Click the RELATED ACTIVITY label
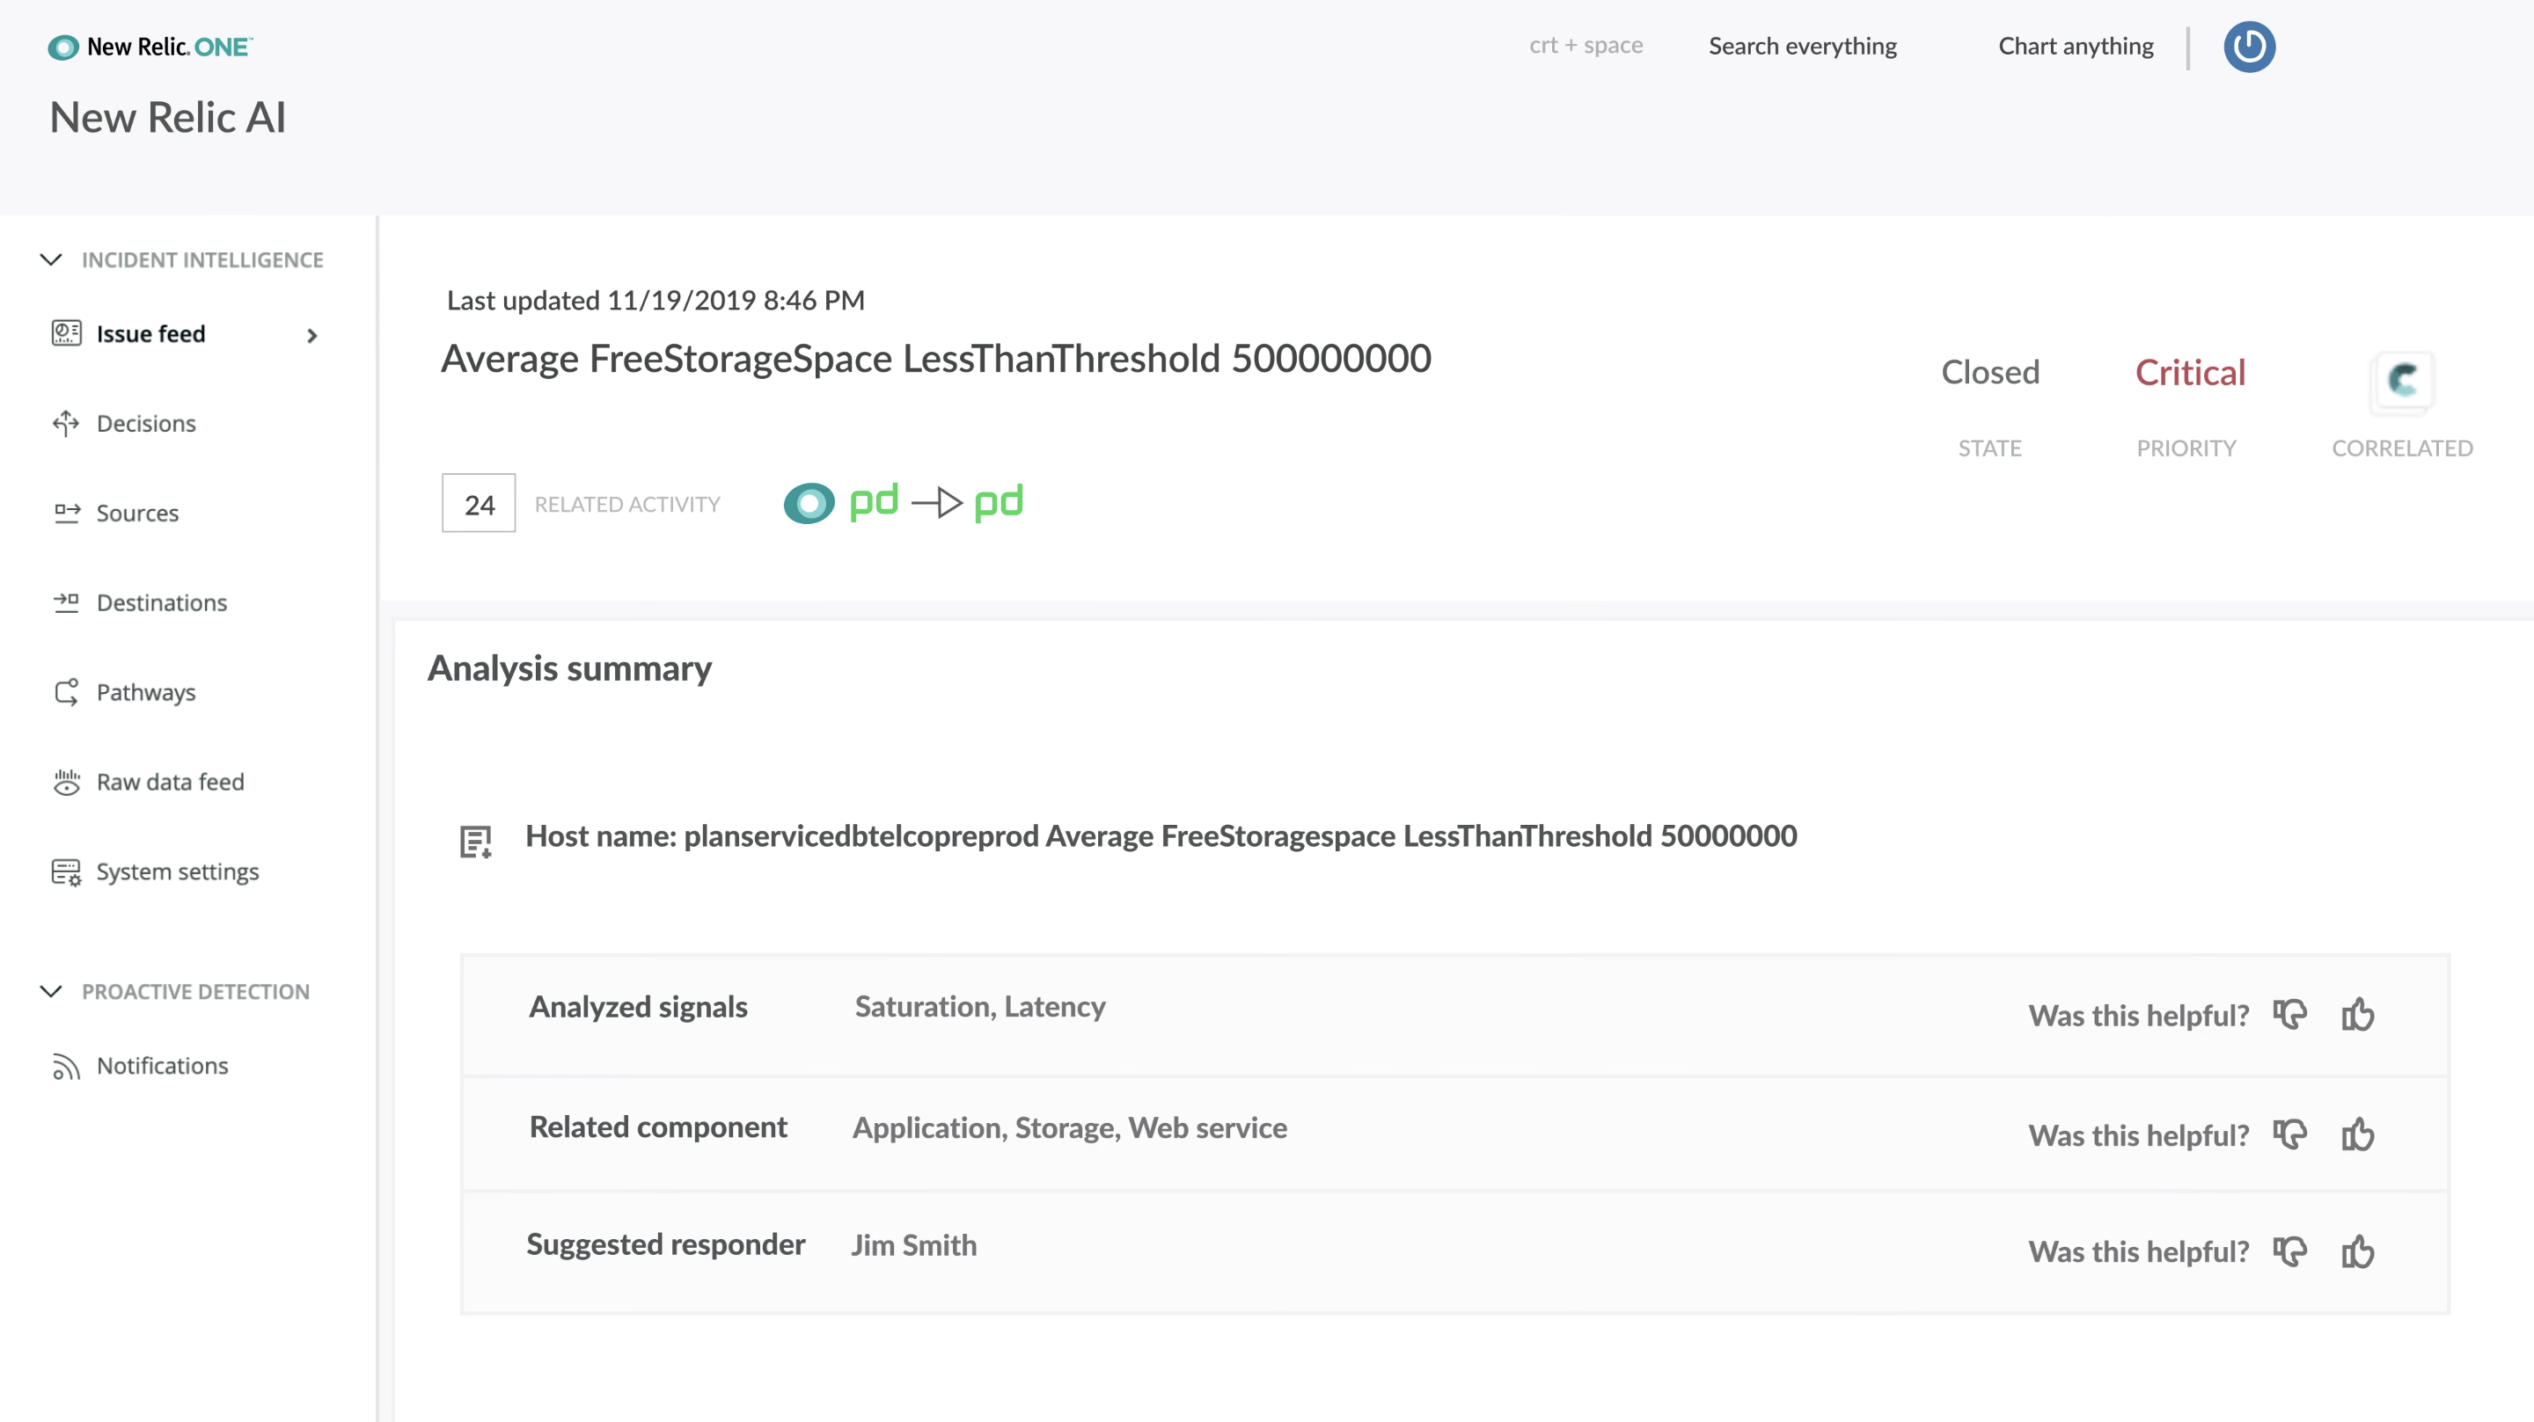Image resolution: width=2534 pixels, height=1422 pixels. (627, 504)
